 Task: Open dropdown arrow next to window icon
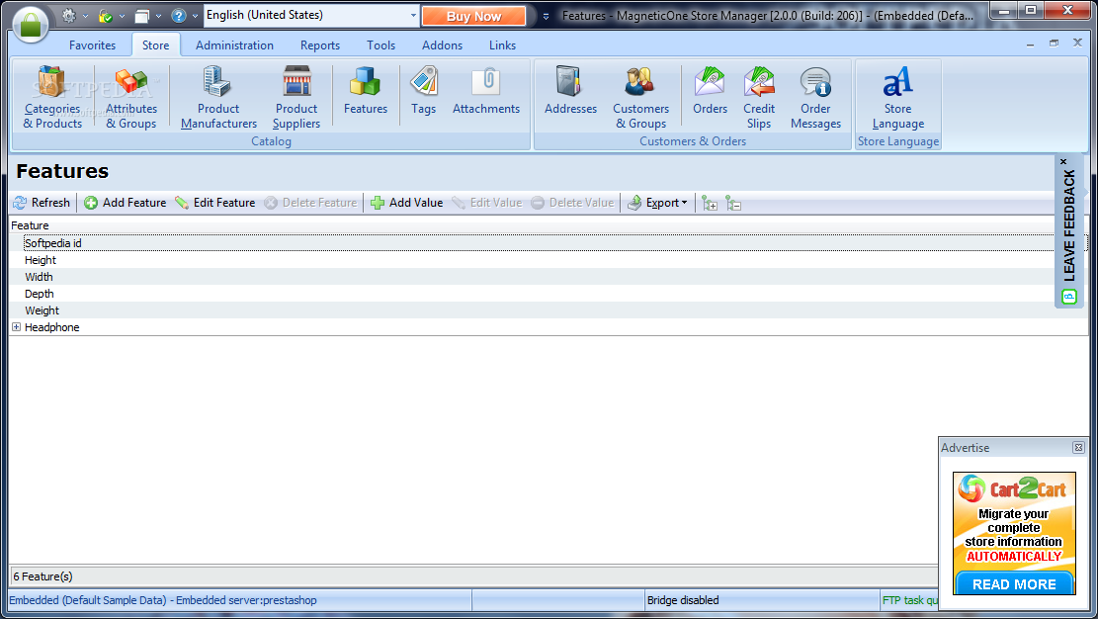tap(158, 16)
